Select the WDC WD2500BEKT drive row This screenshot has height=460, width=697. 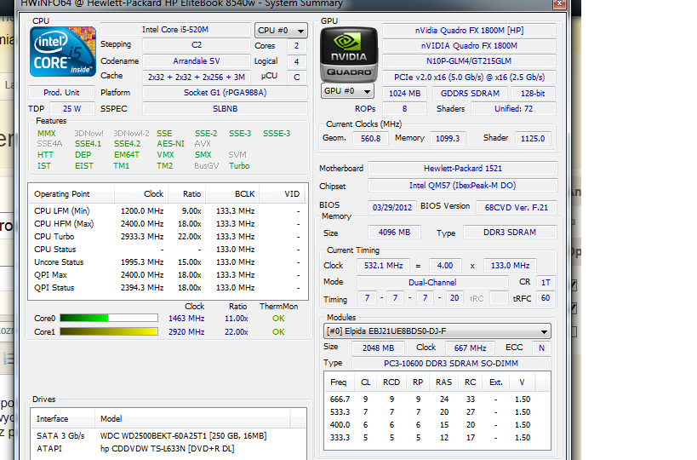coord(168,436)
